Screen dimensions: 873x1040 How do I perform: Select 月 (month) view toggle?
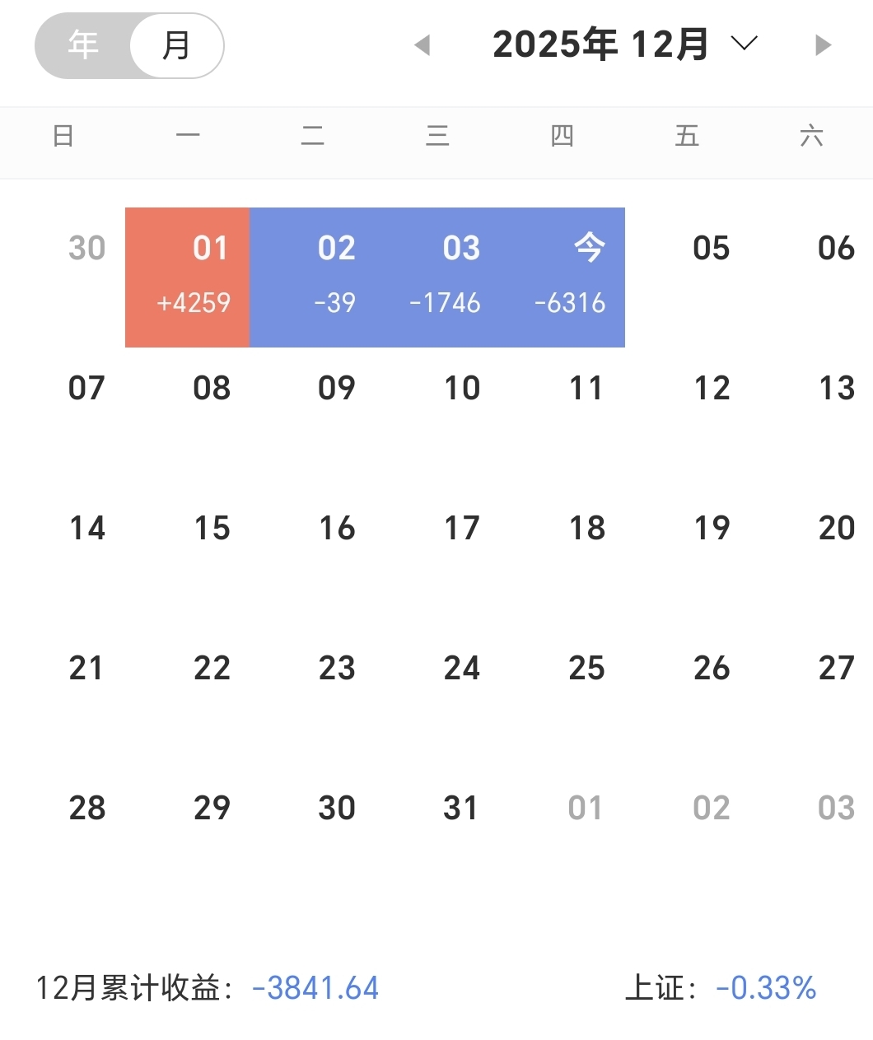coord(176,45)
